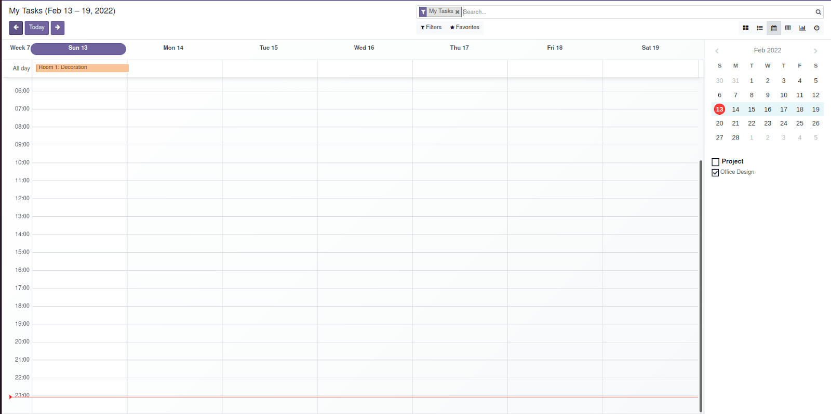
Task: Select February 20 in mini calendar
Action: (719, 123)
